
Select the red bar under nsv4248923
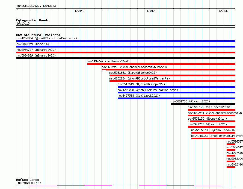tap(214, 138)
